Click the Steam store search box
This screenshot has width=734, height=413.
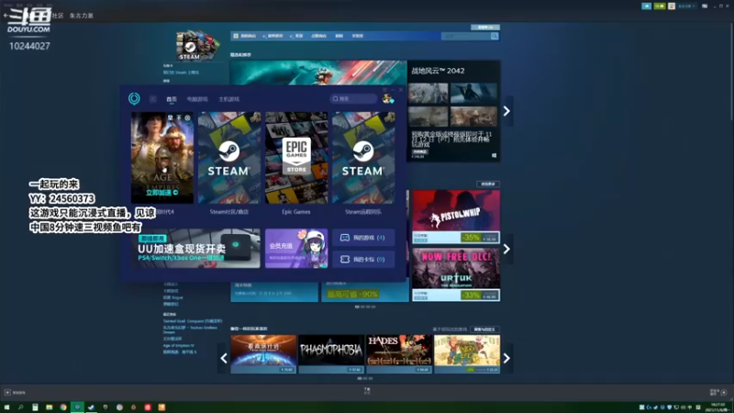(466, 36)
